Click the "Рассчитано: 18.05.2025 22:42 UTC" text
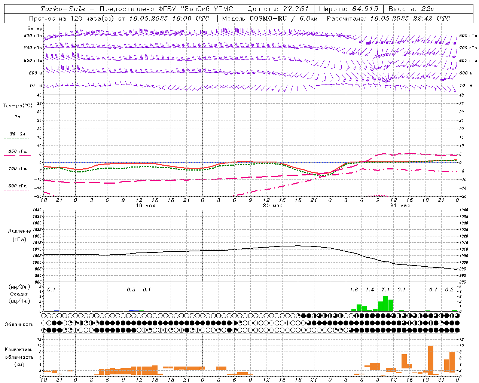Image resolution: width=479 pixels, height=383 pixels. pyautogui.click(x=388, y=18)
